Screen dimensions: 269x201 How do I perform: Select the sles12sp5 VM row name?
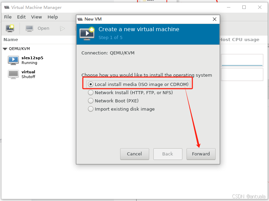pyautogui.click(x=33, y=58)
